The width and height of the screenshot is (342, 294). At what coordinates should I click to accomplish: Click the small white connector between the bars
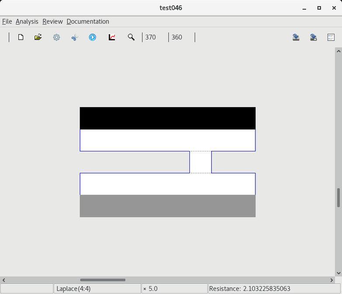(200, 162)
